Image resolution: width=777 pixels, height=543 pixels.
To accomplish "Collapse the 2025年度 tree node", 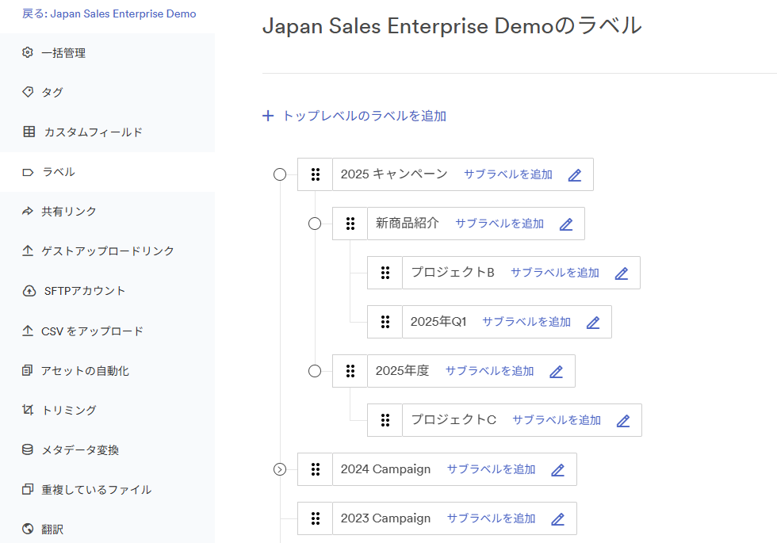I will point(315,371).
